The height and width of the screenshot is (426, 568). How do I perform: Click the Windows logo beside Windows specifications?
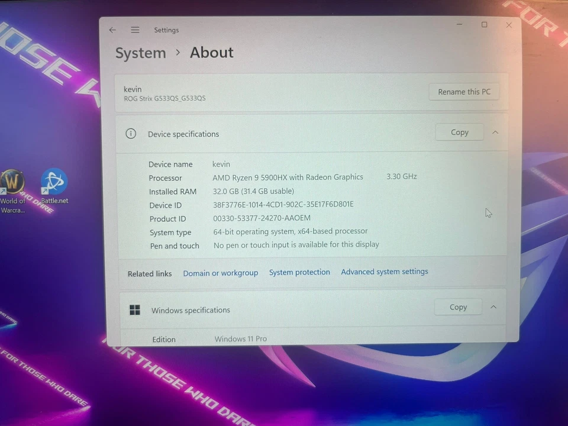[135, 310]
